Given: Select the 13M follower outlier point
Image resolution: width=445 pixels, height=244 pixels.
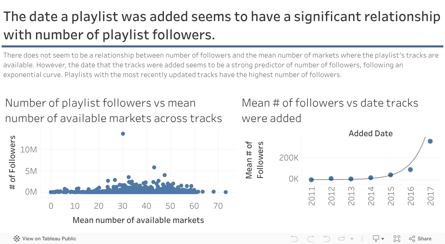Looking at the screenshot, I should pos(123,134).
